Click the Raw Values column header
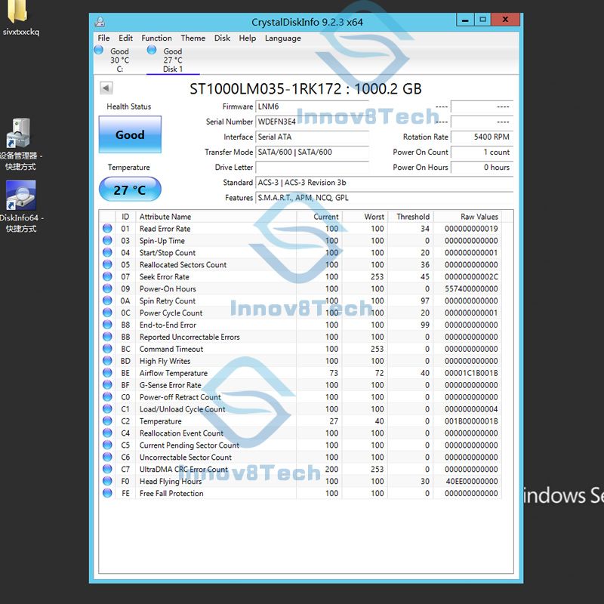The height and width of the screenshot is (604, 604). click(479, 217)
